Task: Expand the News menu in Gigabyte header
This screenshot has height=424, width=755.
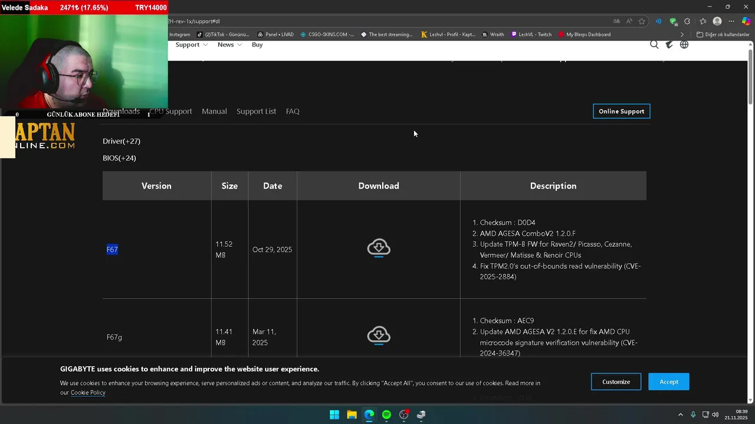Action: (229, 45)
